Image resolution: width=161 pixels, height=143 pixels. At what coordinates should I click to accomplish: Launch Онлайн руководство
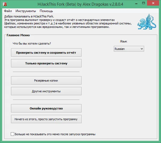[x=46, y=108]
